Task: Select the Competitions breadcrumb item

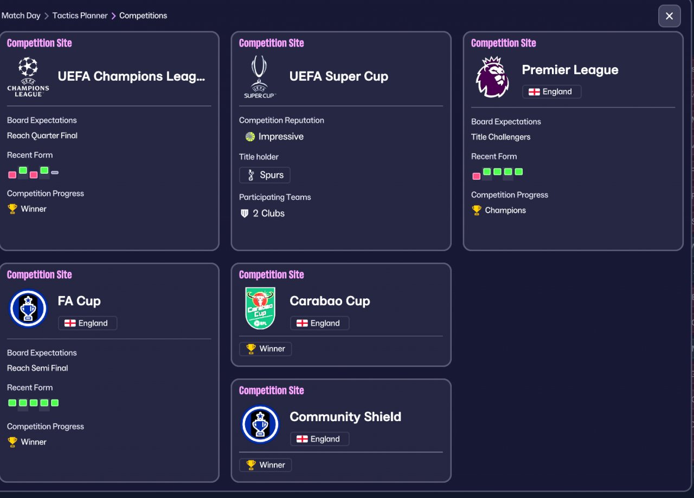Action: (143, 16)
